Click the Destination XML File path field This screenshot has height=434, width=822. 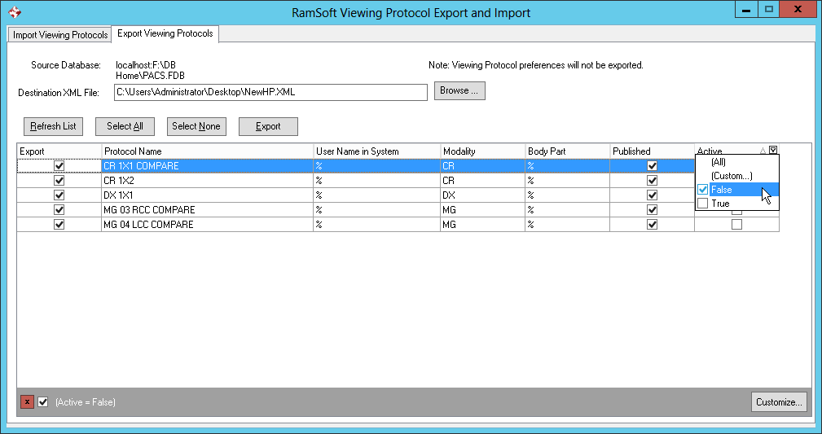[270, 92]
